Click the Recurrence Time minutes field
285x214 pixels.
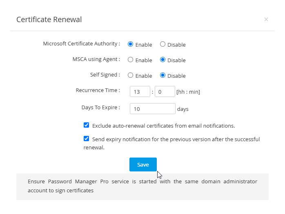tap(165, 92)
